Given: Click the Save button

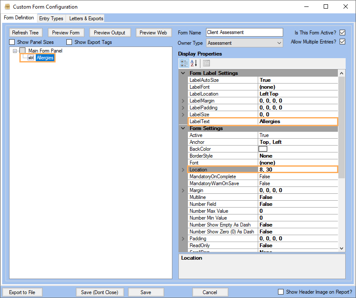Looking at the screenshot, I should click(x=146, y=292).
